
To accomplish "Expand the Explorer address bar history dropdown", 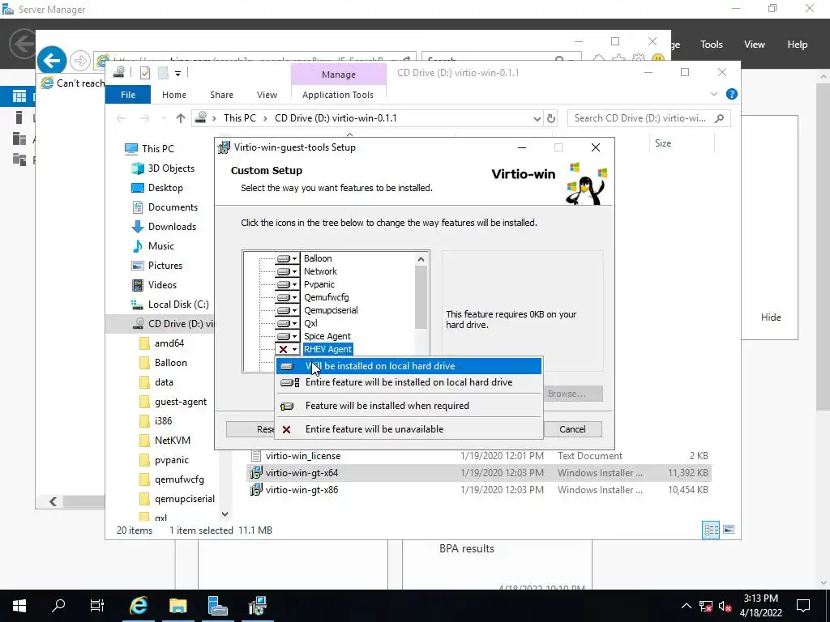I will click(x=537, y=118).
